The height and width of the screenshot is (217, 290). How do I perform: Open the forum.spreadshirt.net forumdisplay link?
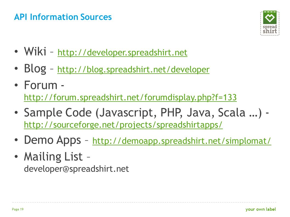click(x=130, y=97)
